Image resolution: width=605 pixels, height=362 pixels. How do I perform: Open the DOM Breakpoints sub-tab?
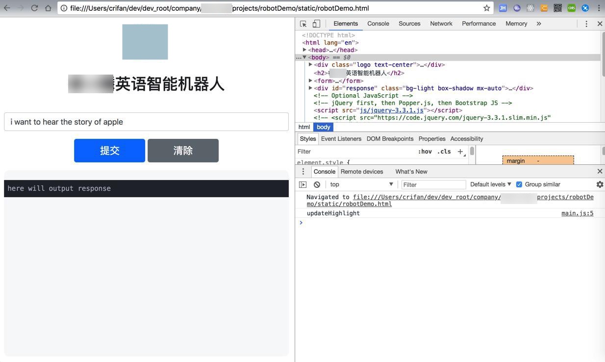pos(390,139)
